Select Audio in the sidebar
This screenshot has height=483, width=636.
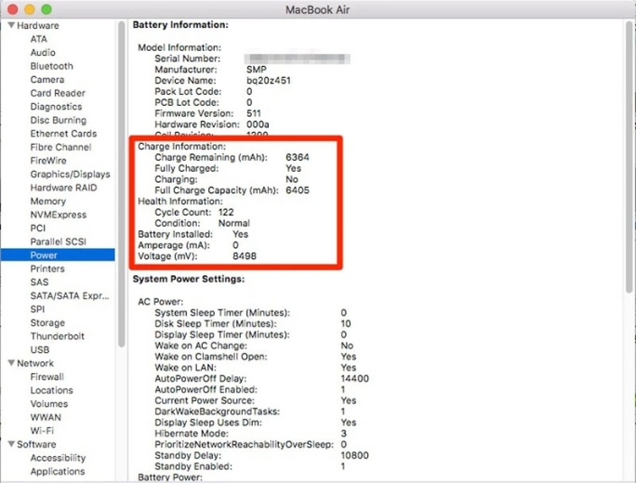pyautogui.click(x=43, y=52)
